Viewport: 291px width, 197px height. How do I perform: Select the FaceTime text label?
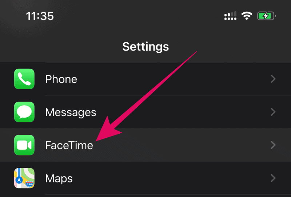pyautogui.click(x=69, y=145)
